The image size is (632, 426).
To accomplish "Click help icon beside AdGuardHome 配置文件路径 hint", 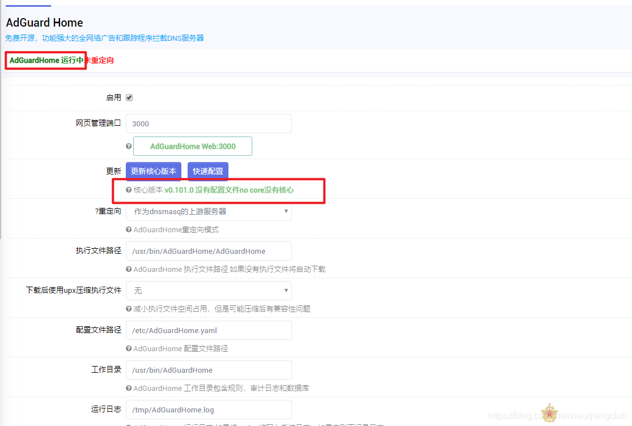I will click(x=129, y=348).
